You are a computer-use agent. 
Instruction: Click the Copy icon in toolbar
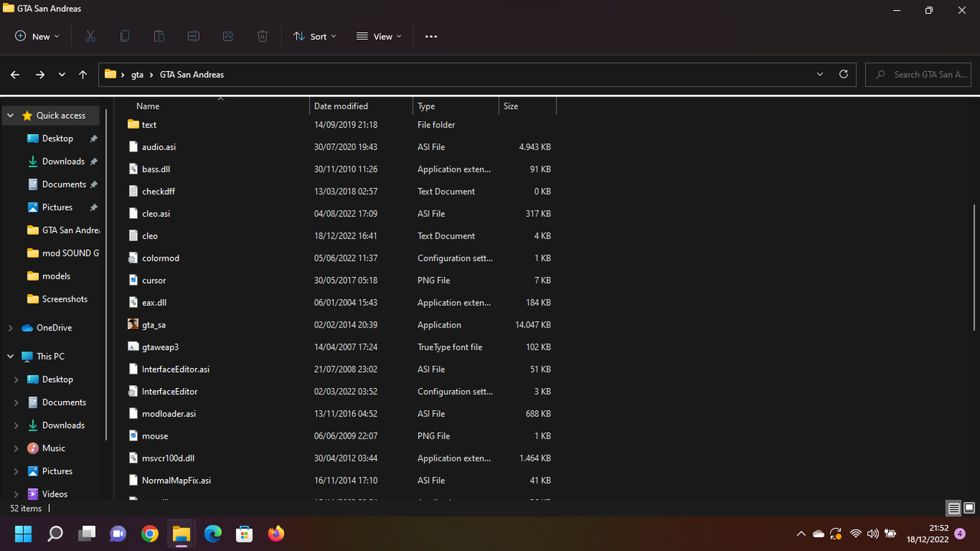pyautogui.click(x=125, y=36)
